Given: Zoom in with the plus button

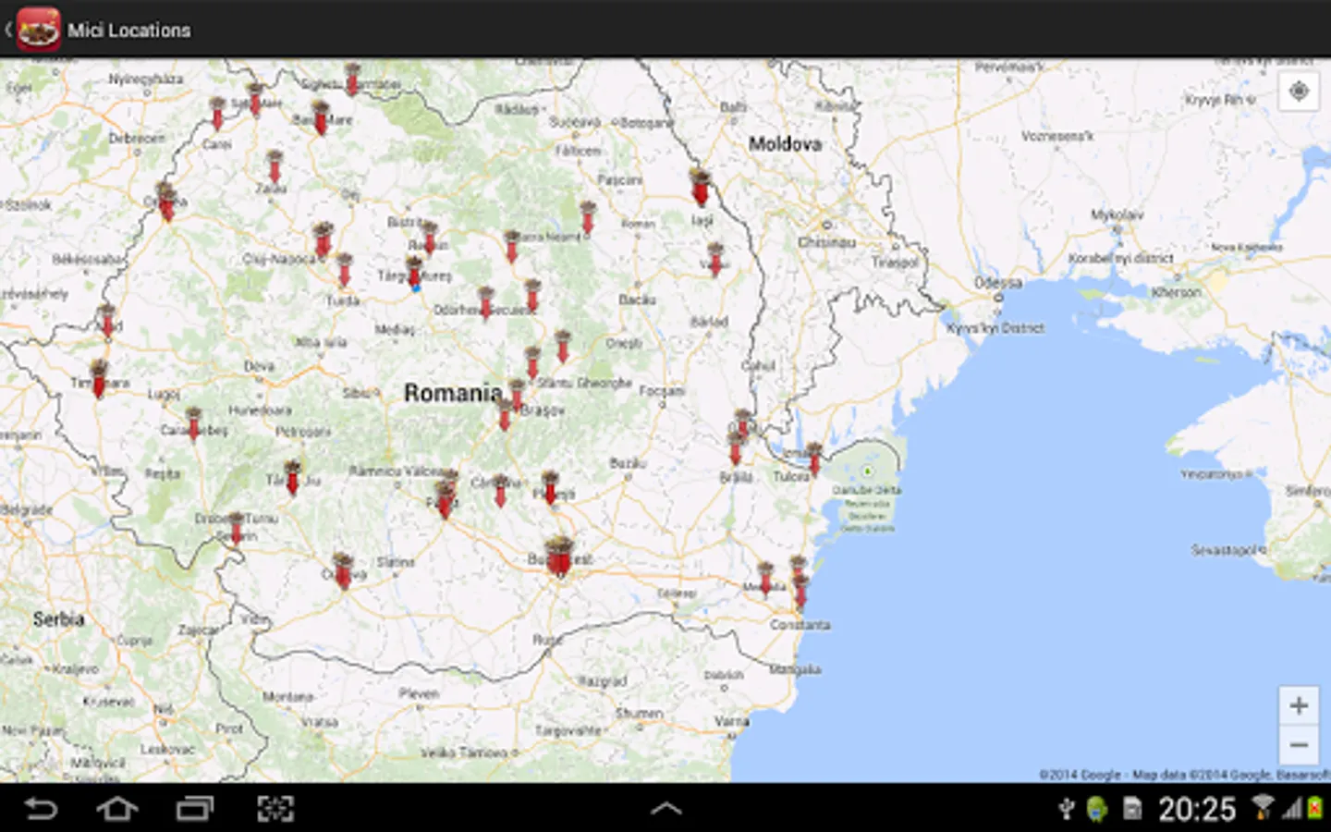Looking at the screenshot, I should tap(1299, 705).
